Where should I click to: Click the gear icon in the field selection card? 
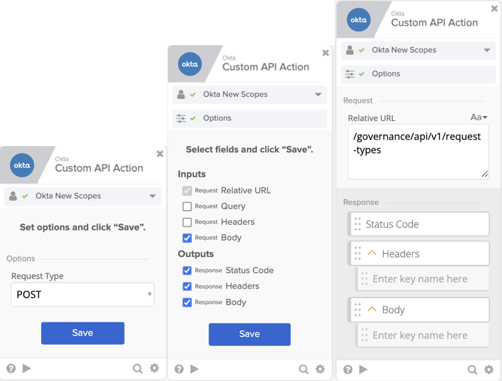320,369
